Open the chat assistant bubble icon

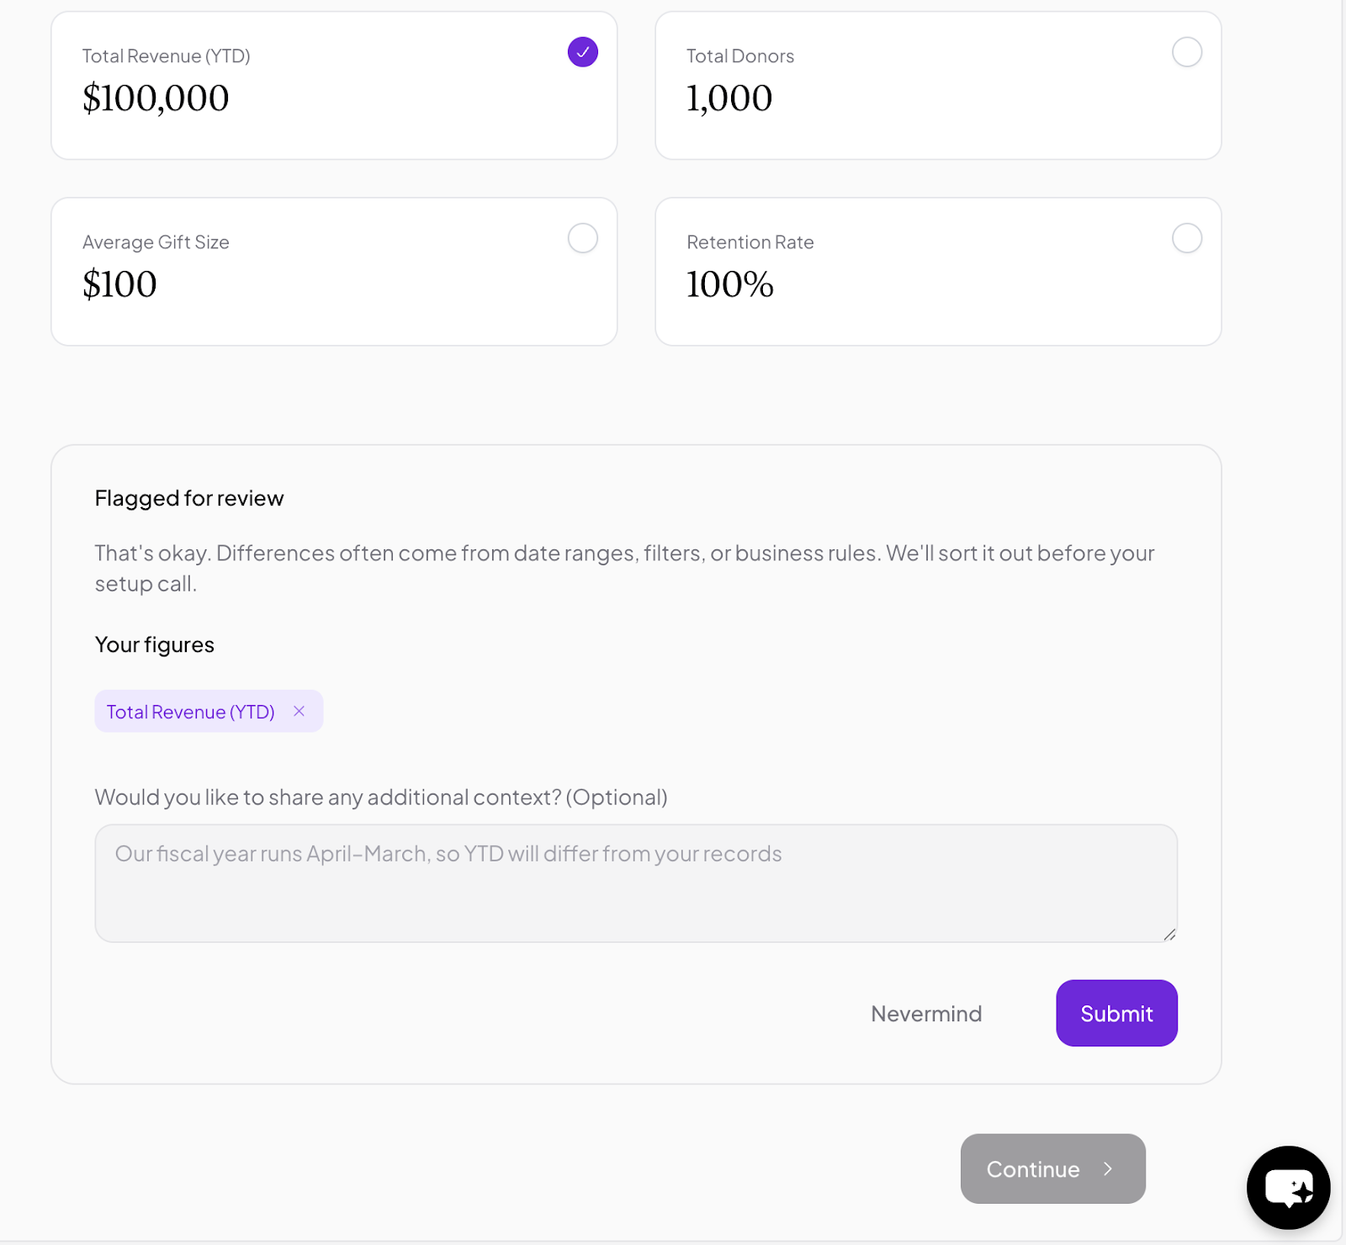pos(1288,1187)
